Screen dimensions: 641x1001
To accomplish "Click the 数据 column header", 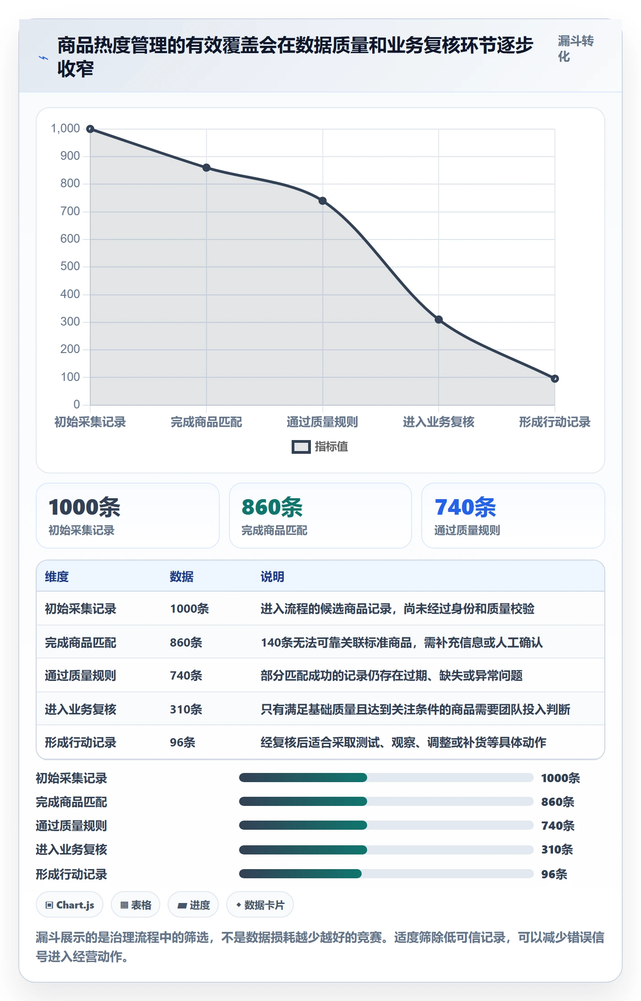I will (182, 577).
